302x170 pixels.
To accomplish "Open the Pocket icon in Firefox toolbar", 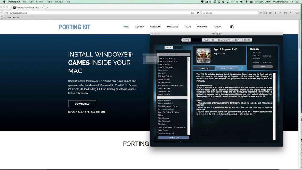I will (270, 13).
